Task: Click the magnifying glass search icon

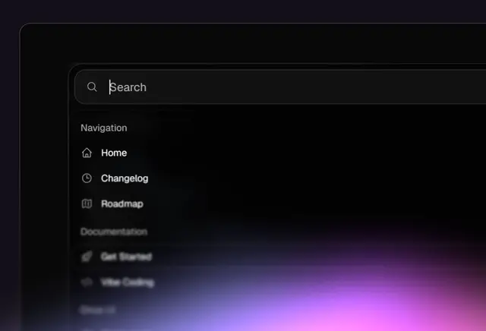Action: (92, 87)
